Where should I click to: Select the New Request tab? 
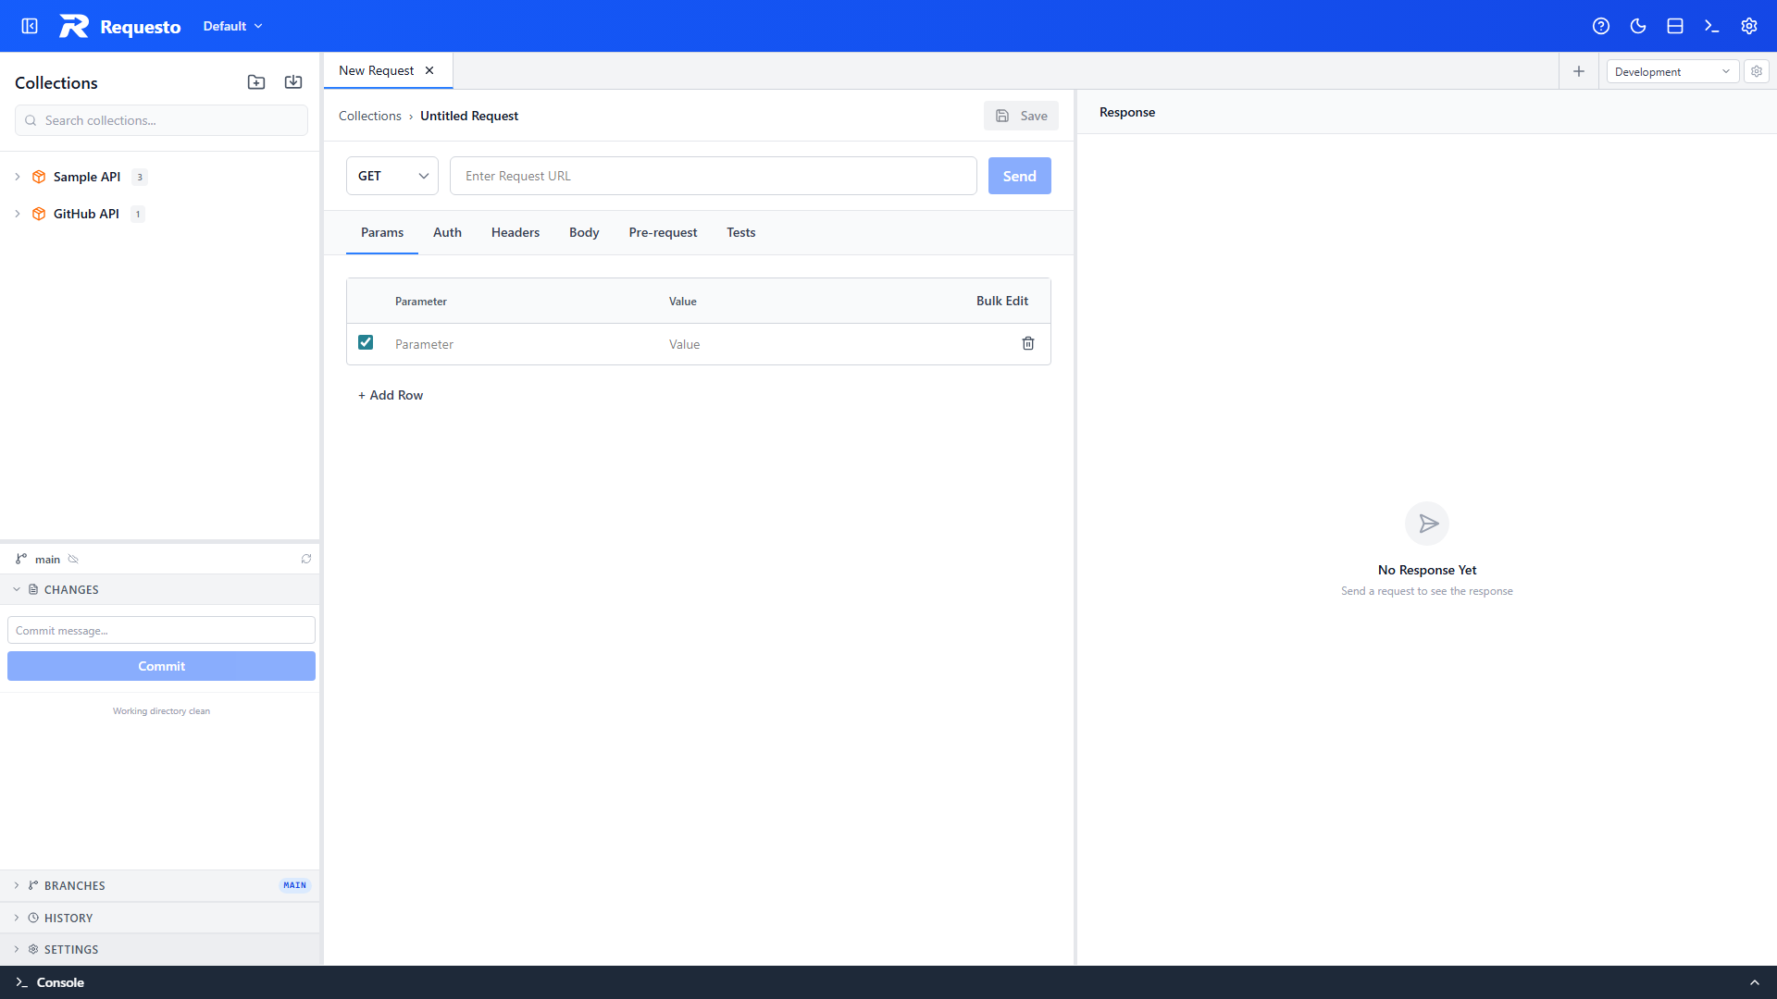377,70
